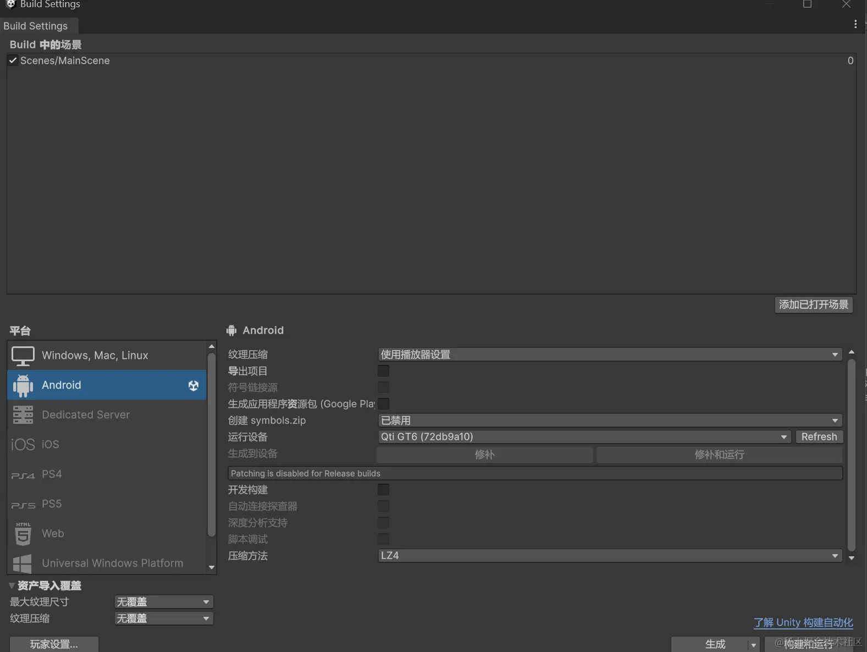The height and width of the screenshot is (652, 867).
Task: Click the 修补和运行 button
Action: (719, 455)
